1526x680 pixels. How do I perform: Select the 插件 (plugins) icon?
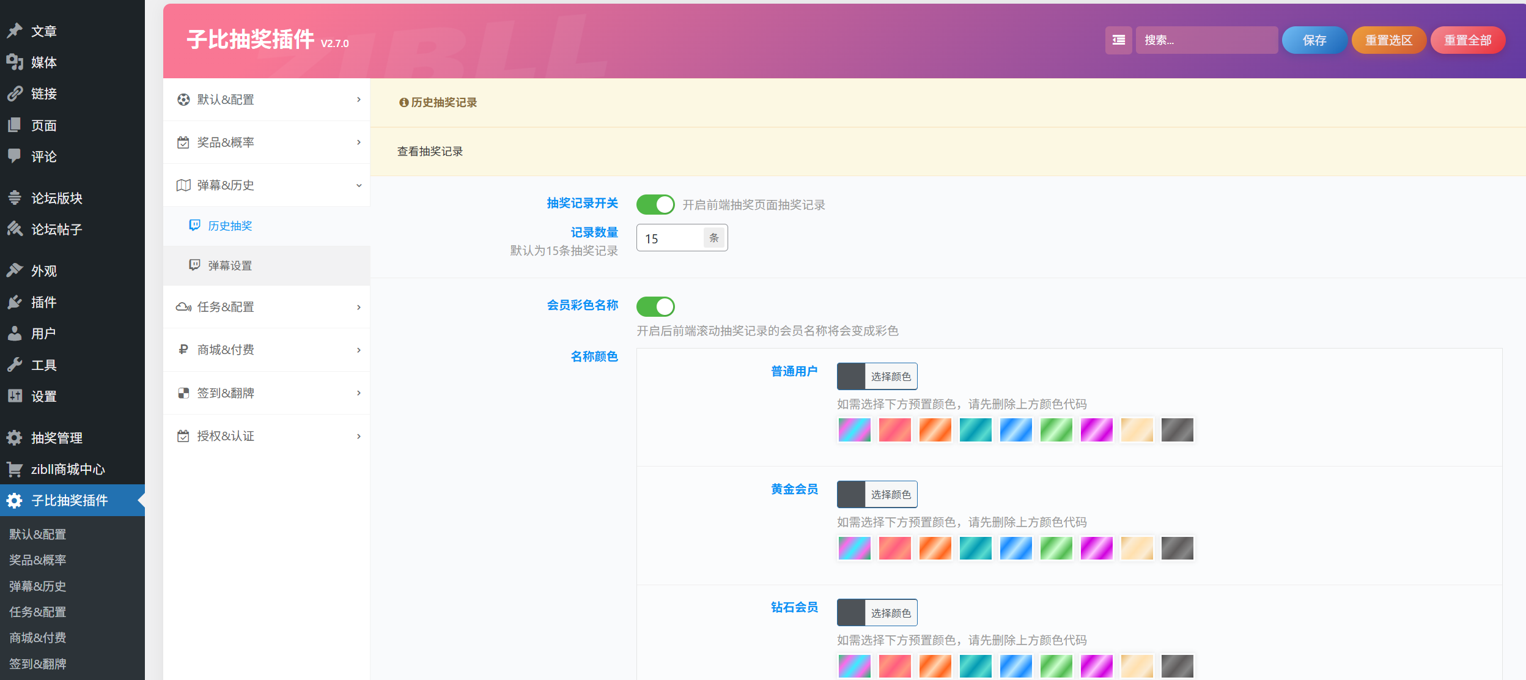pos(15,301)
